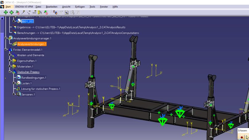
Task: Click the Lasten.1 node icon
Action: (x=18, y=83)
